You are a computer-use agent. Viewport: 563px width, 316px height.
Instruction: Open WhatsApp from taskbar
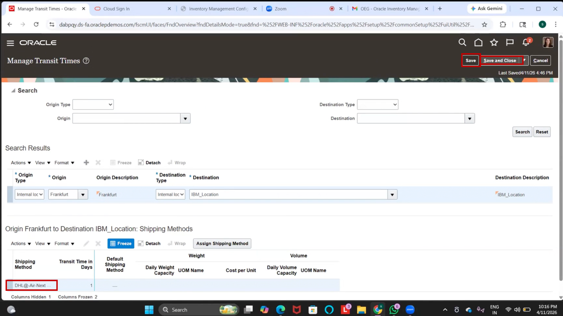click(394, 310)
